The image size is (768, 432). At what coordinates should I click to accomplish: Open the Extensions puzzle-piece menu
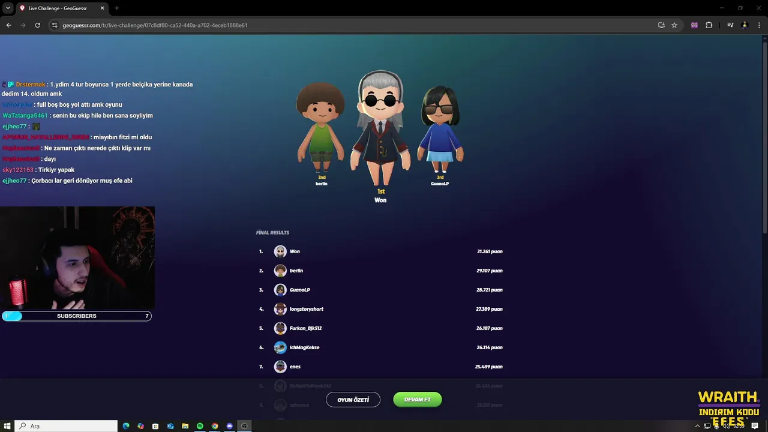coord(709,25)
